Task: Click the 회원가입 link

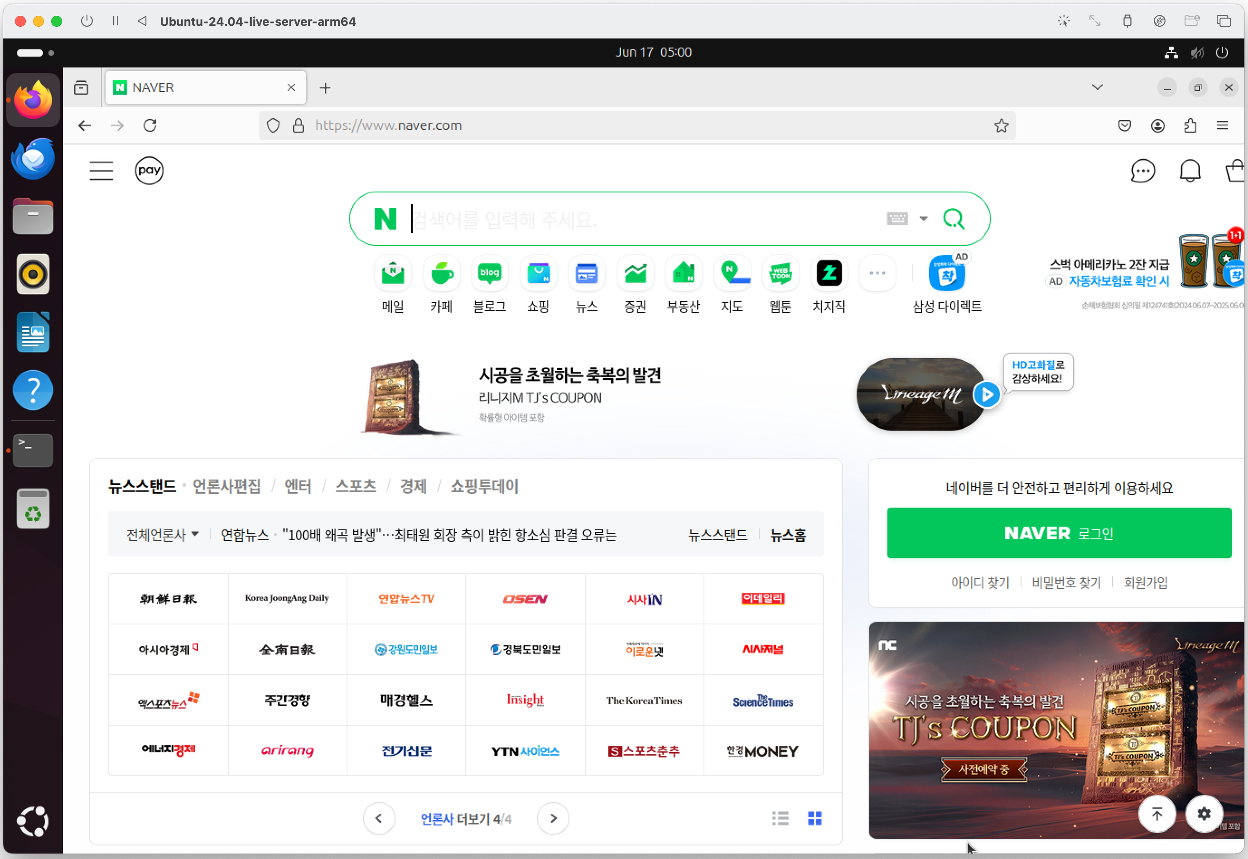Action: tap(1145, 582)
